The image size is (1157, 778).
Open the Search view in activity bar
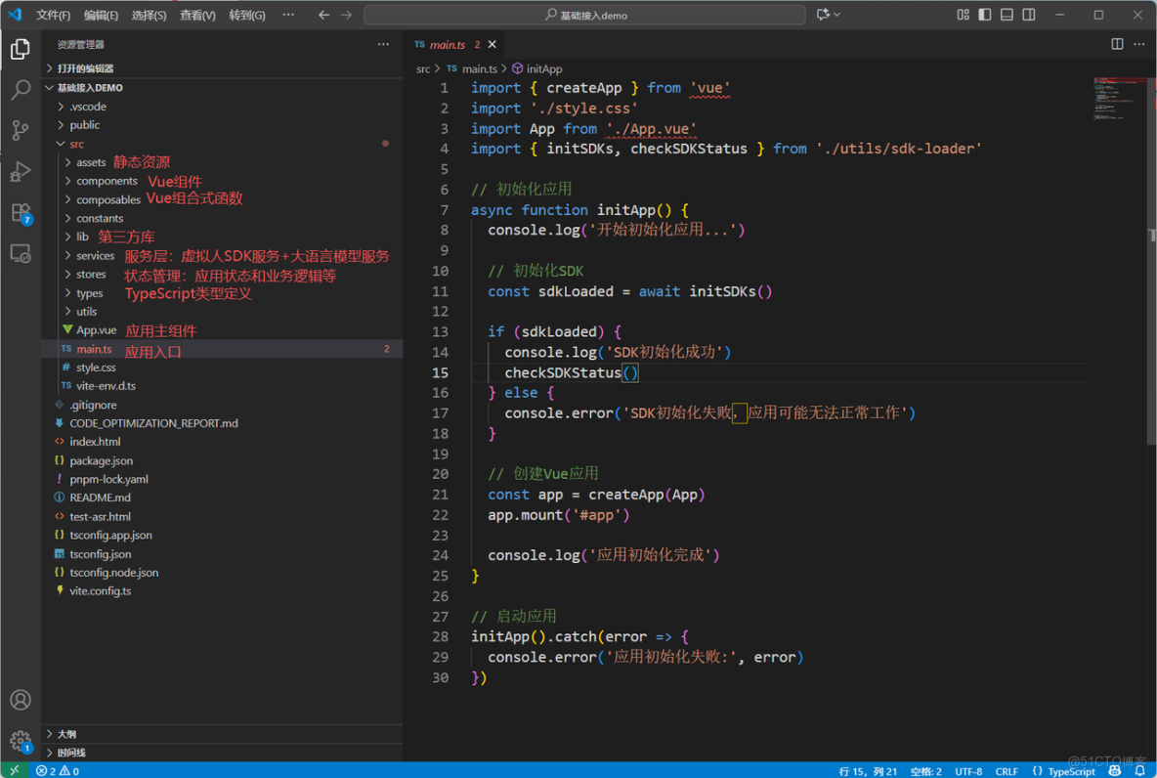pos(21,90)
